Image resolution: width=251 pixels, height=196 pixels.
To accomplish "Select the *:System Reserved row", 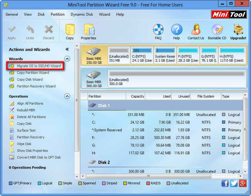I will click(162, 130).
